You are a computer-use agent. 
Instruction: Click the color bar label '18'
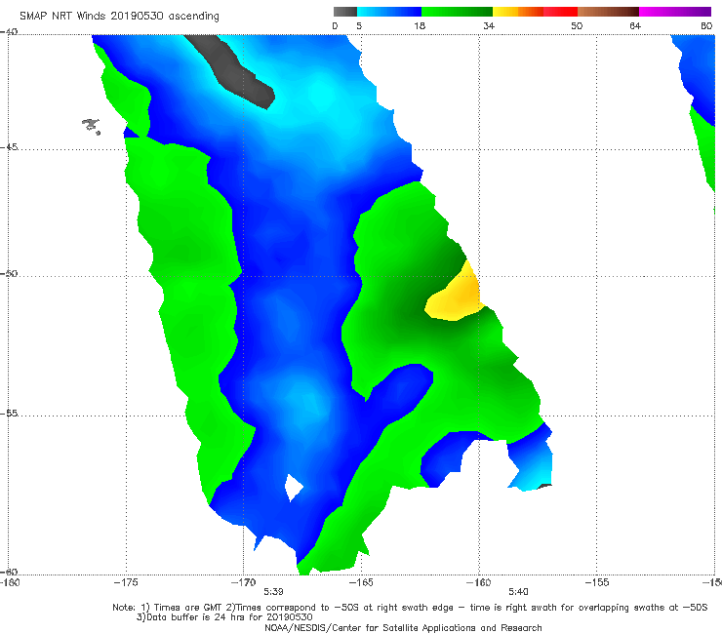[x=420, y=26]
